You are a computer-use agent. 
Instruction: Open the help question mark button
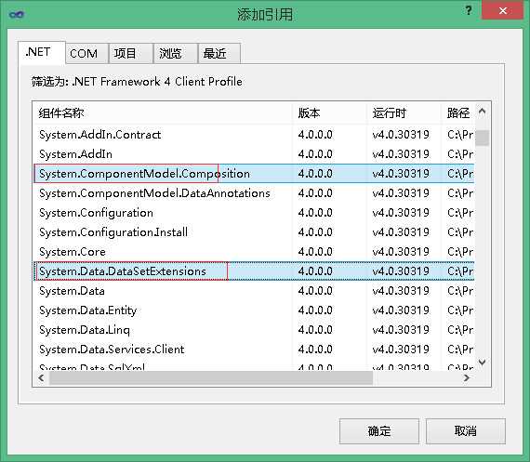coord(469,10)
